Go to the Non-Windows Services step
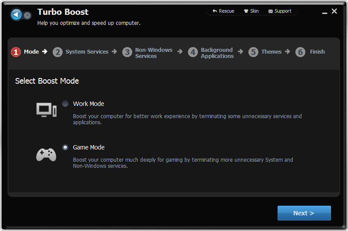The width and height of the screenshot is (348, 231). coord(154,53)
